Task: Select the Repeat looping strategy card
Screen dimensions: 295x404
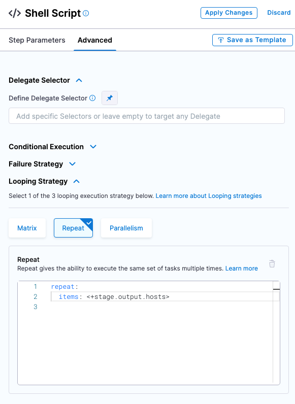Action: point(73,228)
